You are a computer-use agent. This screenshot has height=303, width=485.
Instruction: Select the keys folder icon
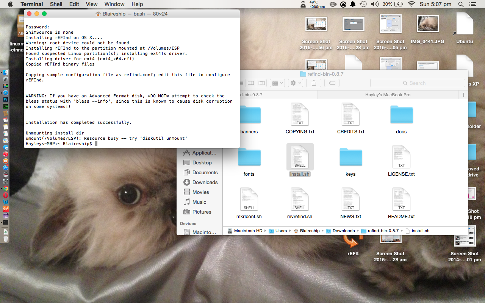click(x=350, y=157)
